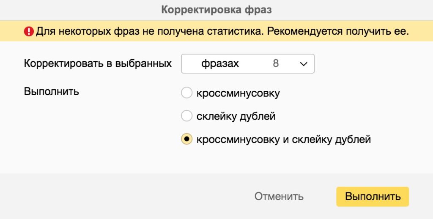
Task: Expand the dropdown chevron next to 8
Action: [x=303, y=64]
